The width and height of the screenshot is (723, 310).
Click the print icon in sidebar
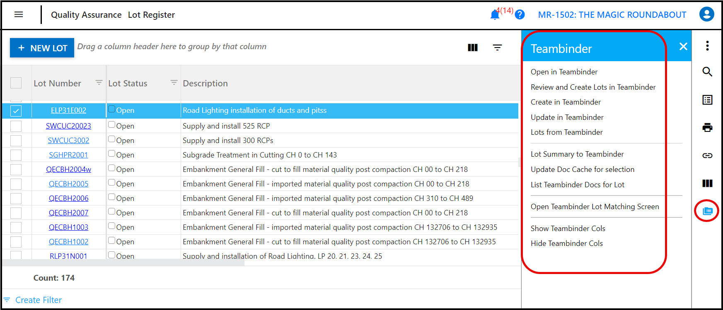[x=707, y=127]
